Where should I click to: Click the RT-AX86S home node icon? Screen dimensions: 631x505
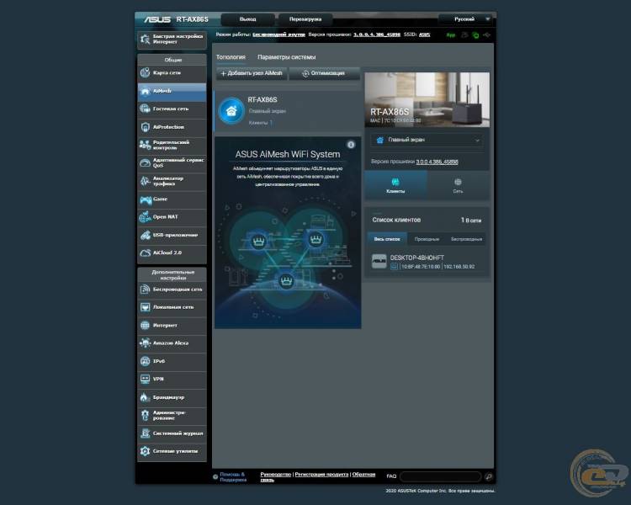(x=231, y=111)
